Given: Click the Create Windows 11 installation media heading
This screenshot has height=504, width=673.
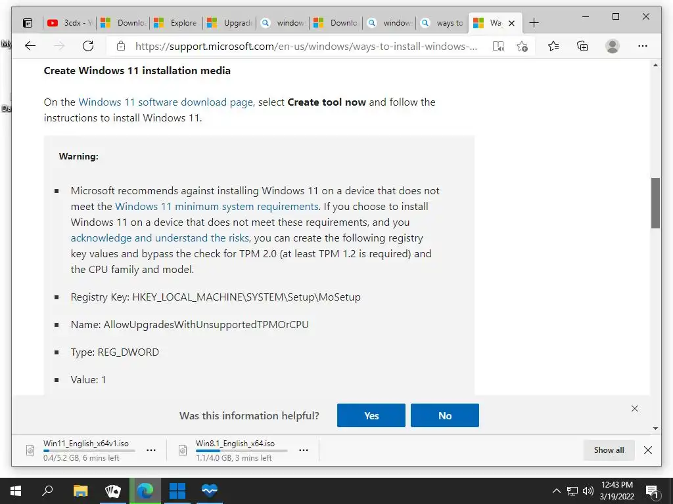Looking at the screenshot, I should pos(137,71).
